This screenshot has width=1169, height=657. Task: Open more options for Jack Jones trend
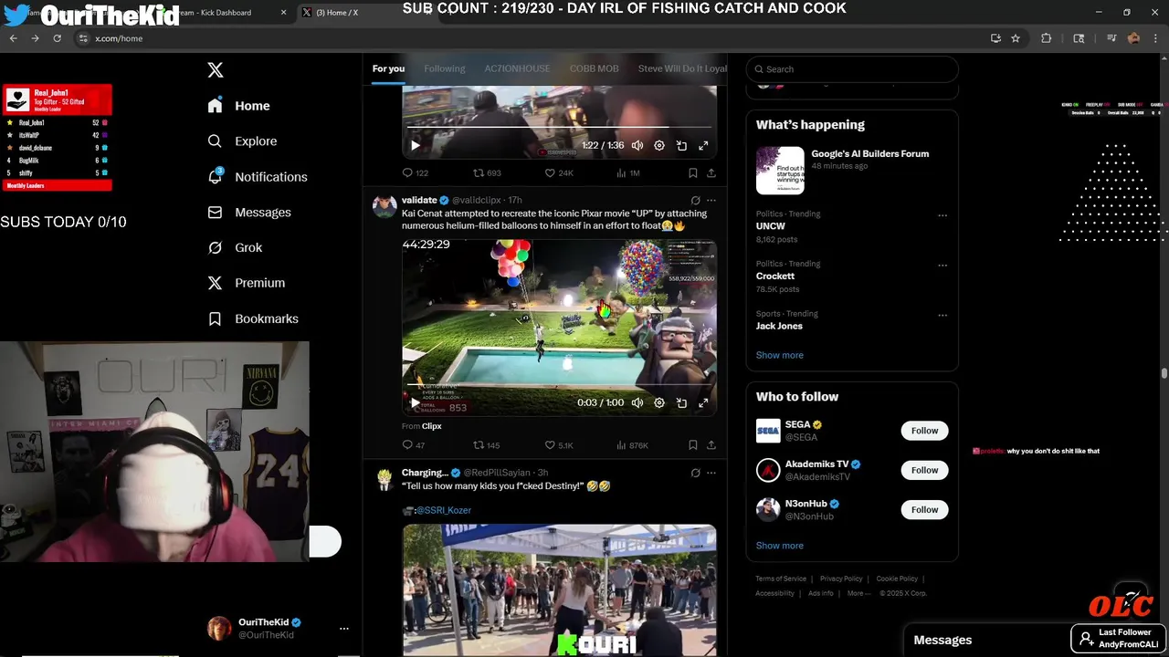(943, 316)
